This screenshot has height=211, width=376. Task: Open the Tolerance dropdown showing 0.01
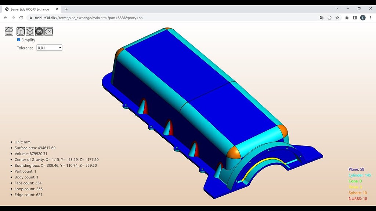point(49,48)
